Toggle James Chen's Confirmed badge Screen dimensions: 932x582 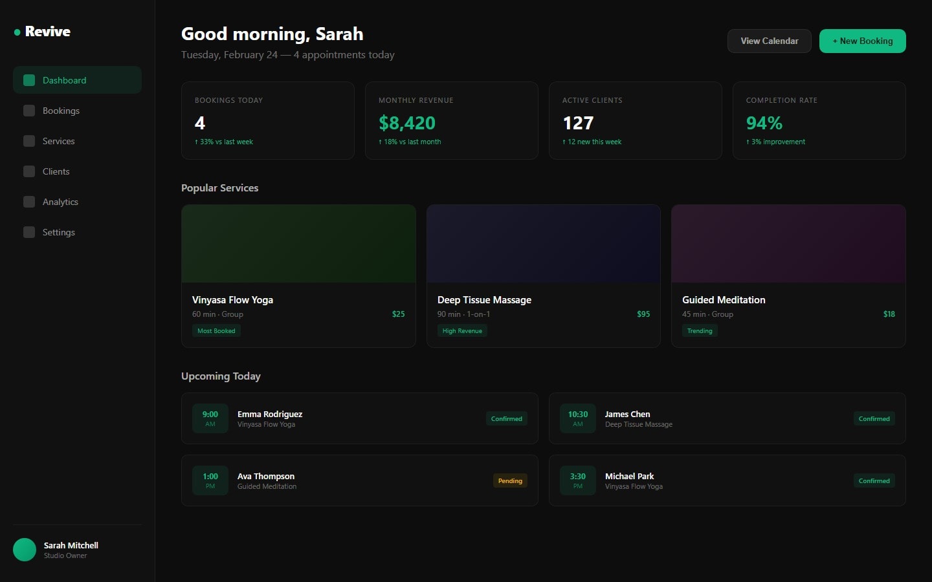tap(874, 418)
